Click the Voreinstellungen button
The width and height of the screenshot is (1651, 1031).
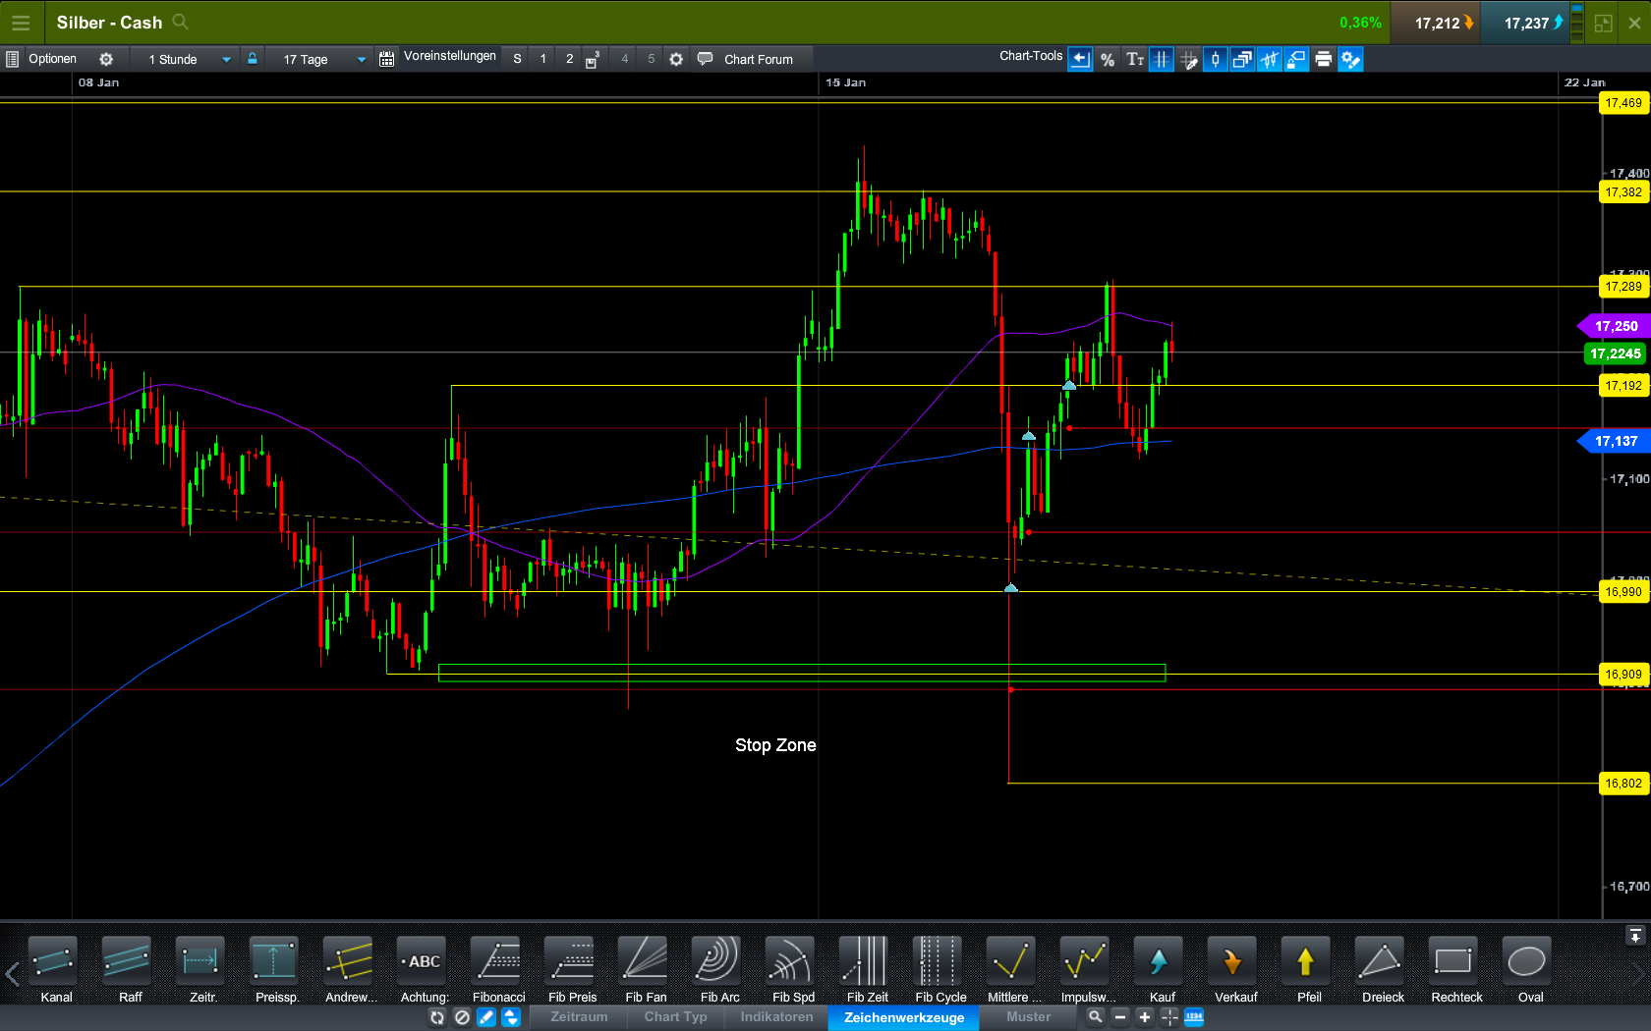[448, 57]
